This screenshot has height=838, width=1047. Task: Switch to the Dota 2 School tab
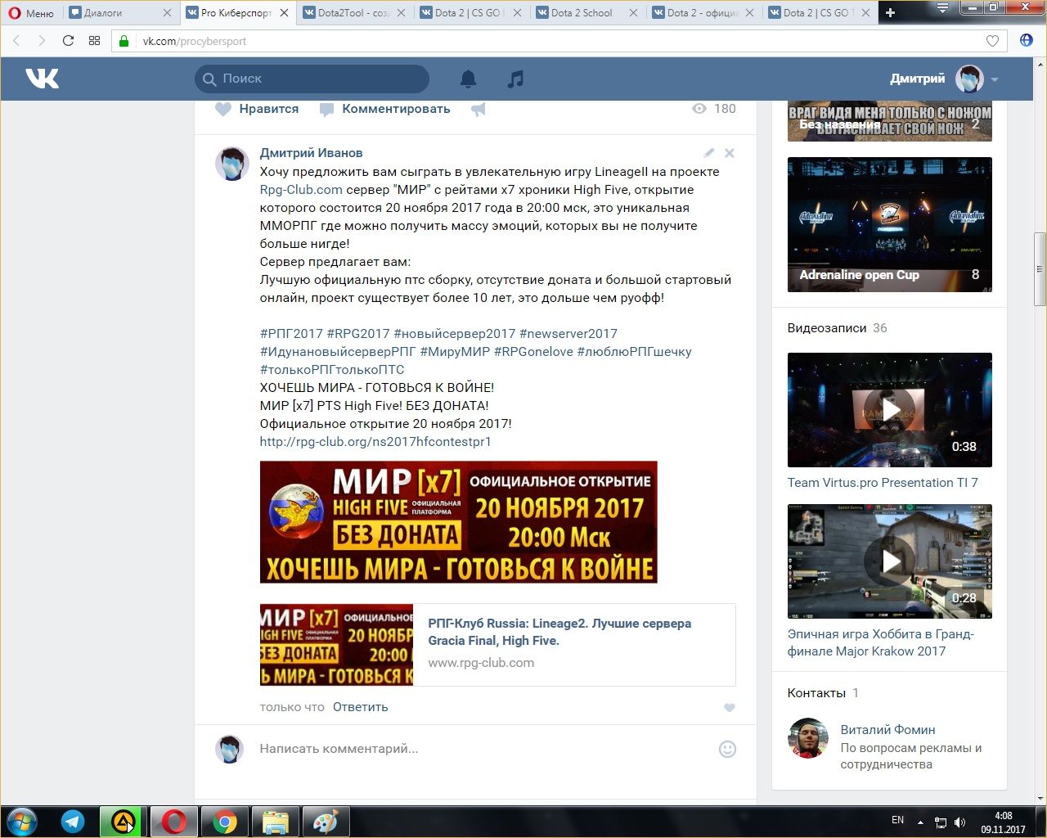point(586,12)
